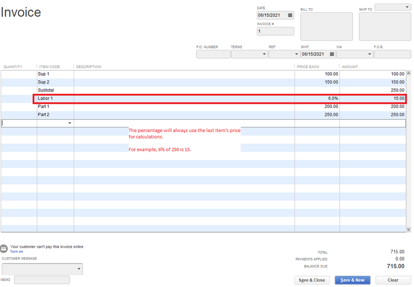Click Save & Close button
Screen dimensions: 414x287
point(312,280)
